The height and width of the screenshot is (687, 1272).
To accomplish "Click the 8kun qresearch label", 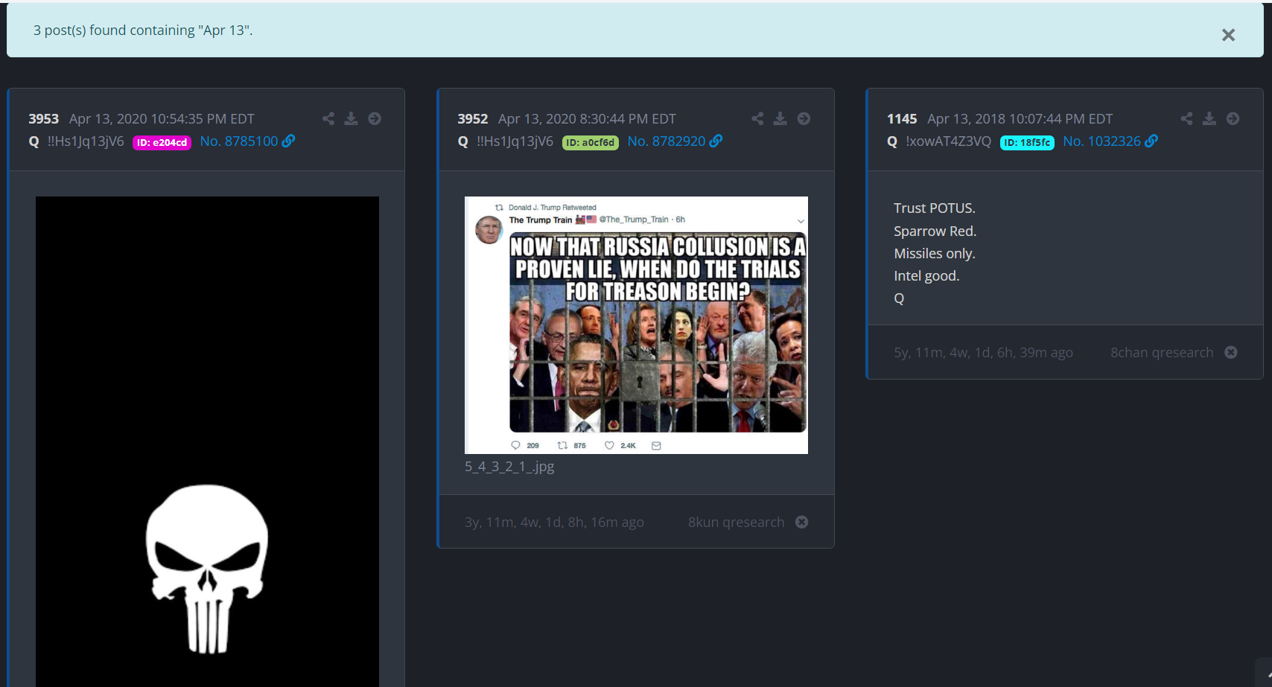I will coord(736,522).
